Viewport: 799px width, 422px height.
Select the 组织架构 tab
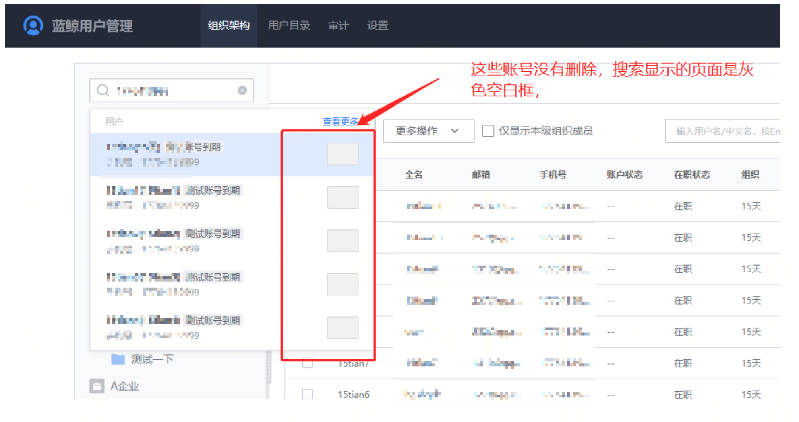point(228,25)
